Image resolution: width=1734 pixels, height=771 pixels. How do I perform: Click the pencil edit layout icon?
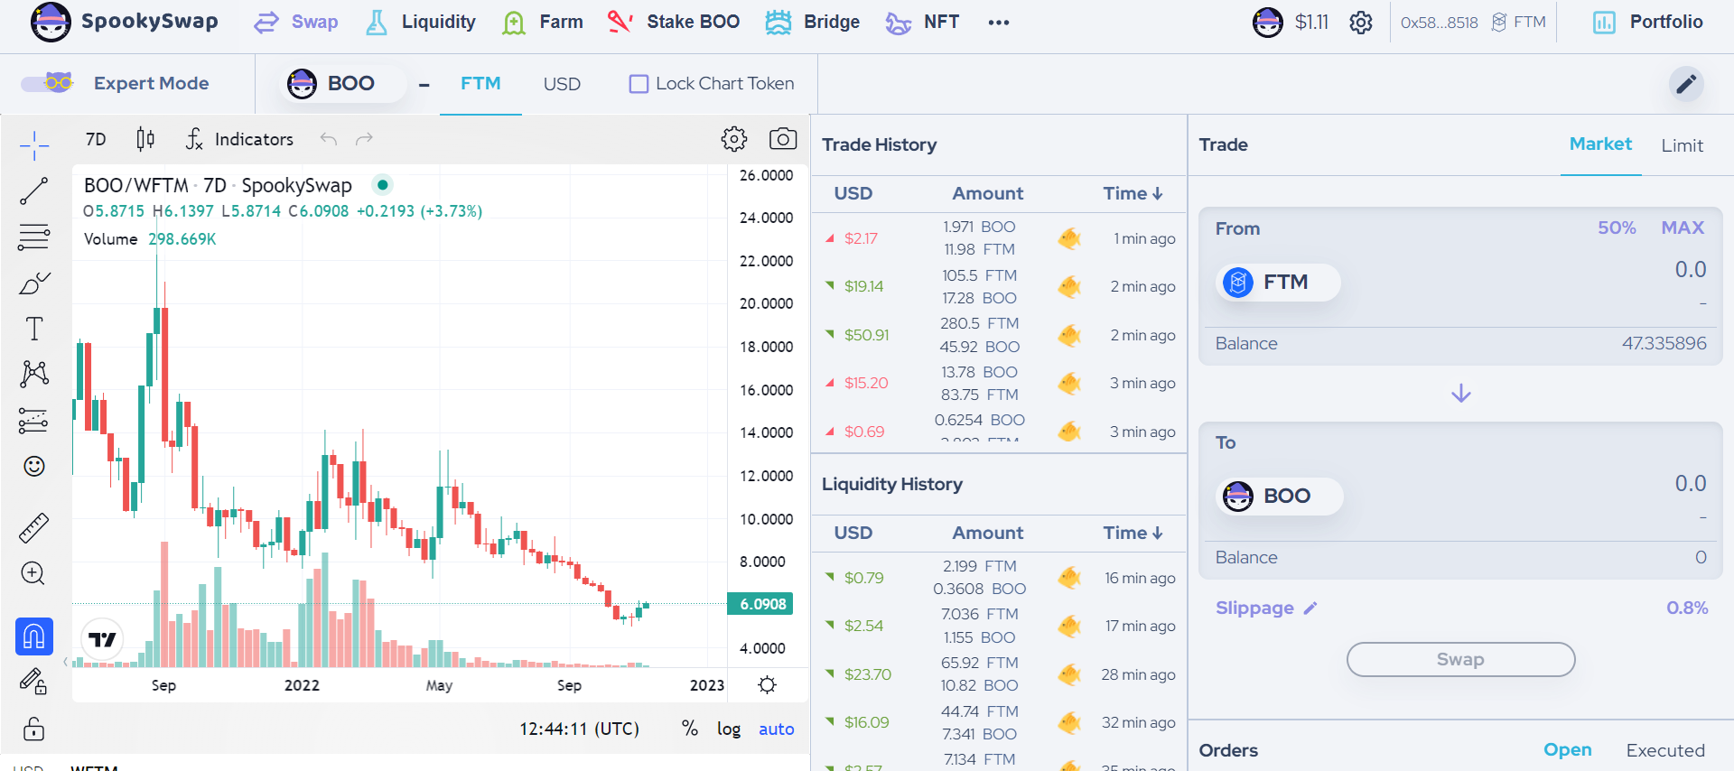pos(1686,84)
